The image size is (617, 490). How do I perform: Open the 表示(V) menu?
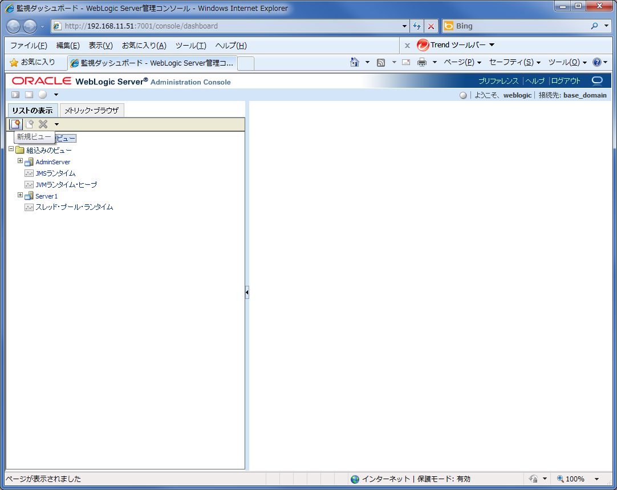pyautogui.click(x=101, y=46)
